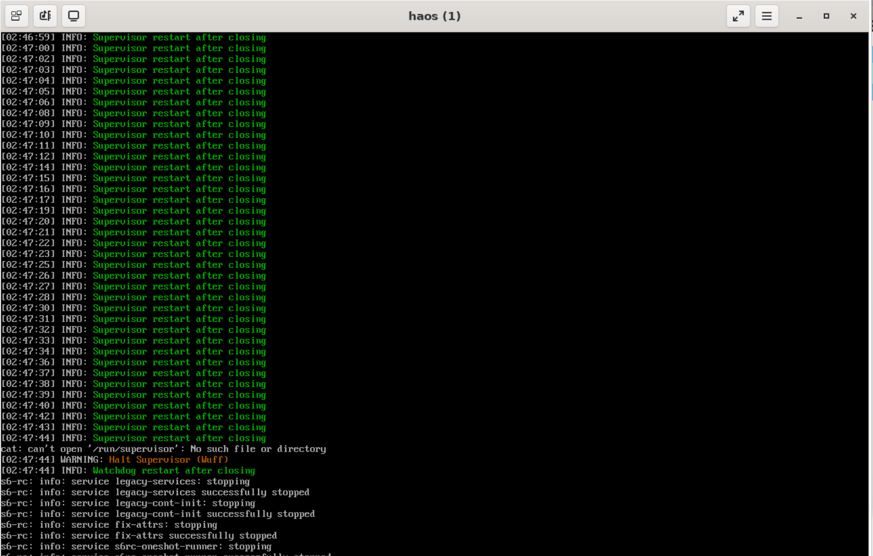Click the /run/supervisor error message
This screenshot has height=556, width=873.
(164, 449)
